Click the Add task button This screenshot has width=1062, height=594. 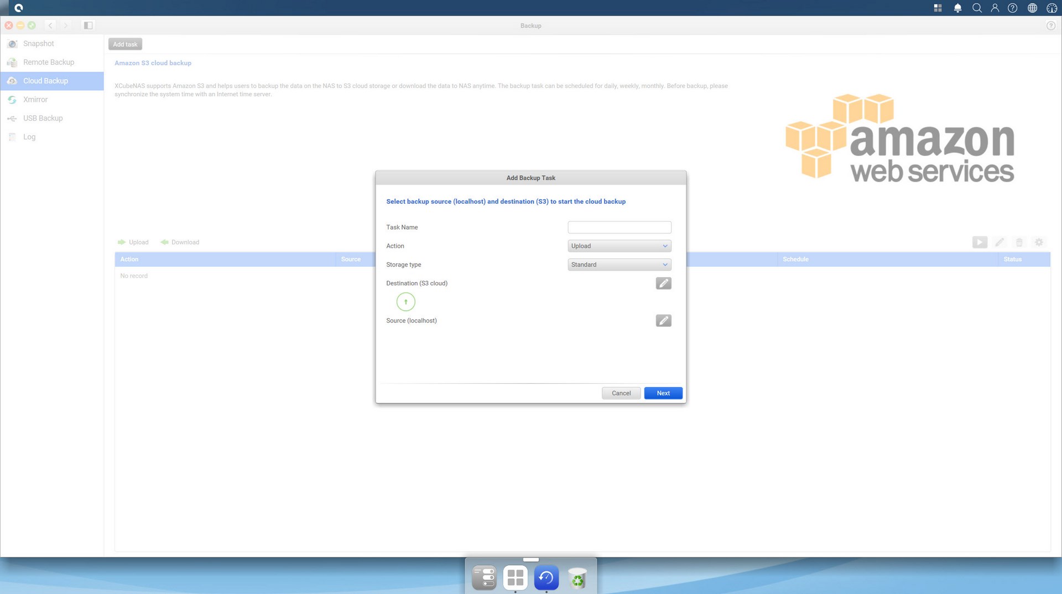point(125,44)
